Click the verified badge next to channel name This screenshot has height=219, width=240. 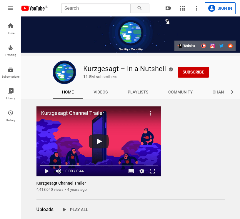(171, 69)
